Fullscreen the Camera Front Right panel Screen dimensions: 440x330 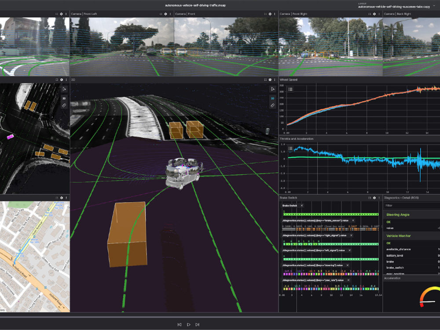coord(370,14)
